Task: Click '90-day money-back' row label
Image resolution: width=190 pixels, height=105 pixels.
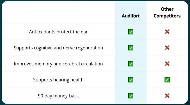Action: click(58, 96)
